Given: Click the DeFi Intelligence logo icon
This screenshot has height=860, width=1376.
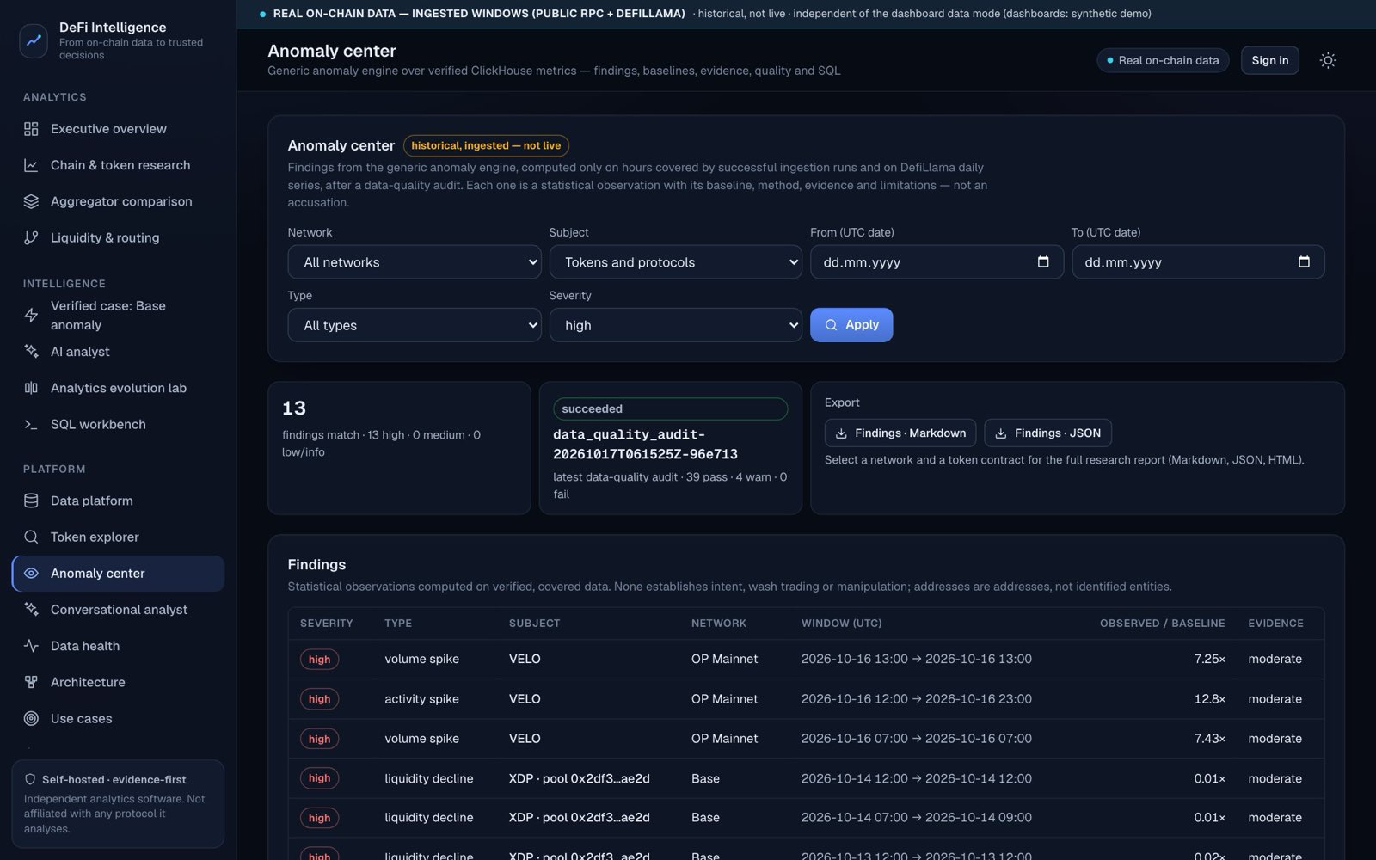Looking at the screenshot, I should coord(34,40).
